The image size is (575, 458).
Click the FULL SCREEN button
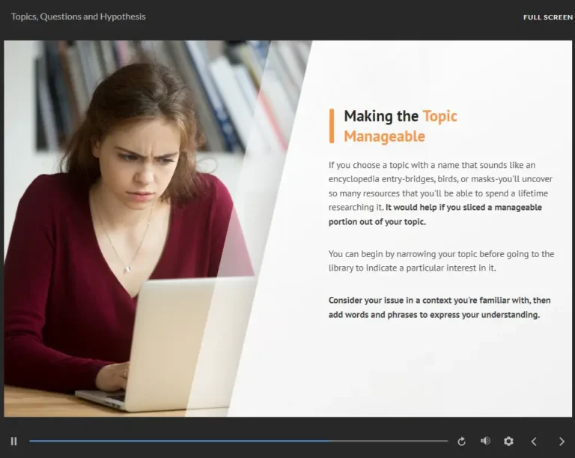(548, 17)
